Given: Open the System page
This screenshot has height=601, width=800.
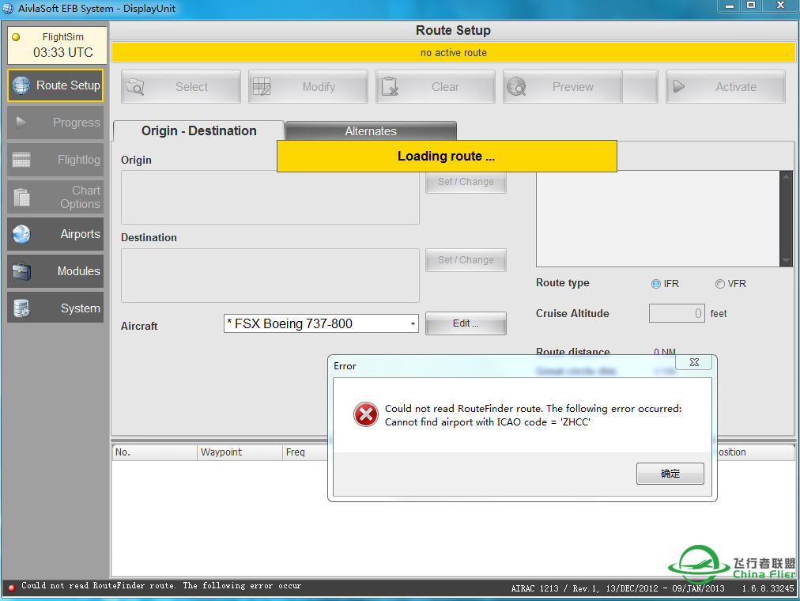Looking at the screenshot, I should point(55,308).
